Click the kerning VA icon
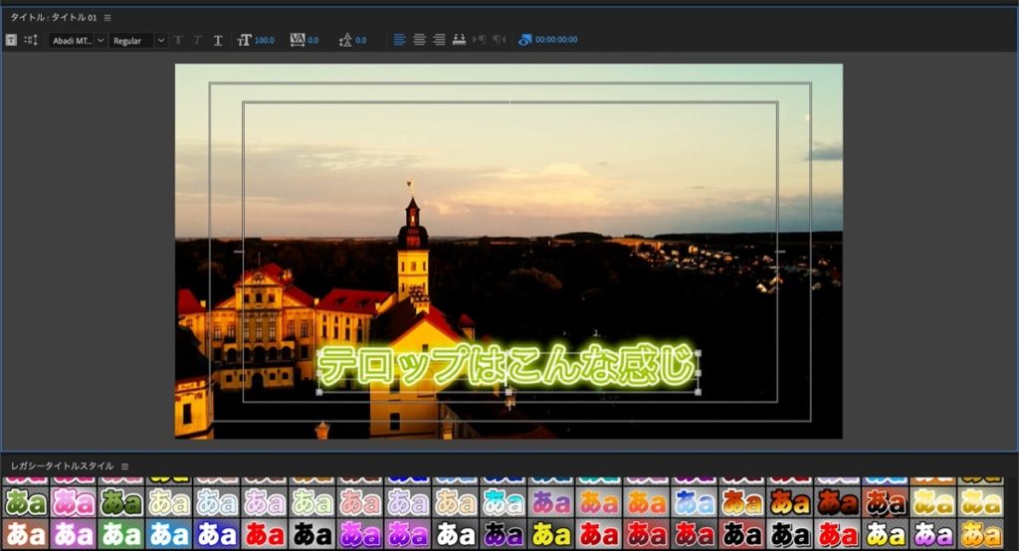Image resolution: width=1019 pixels, height=551 pixels. click(x=297, y=40)
